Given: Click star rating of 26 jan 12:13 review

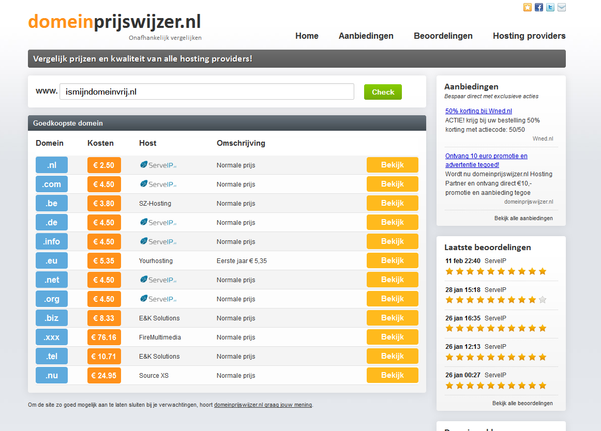Looking at the screenshot, I should coord(496,358).
